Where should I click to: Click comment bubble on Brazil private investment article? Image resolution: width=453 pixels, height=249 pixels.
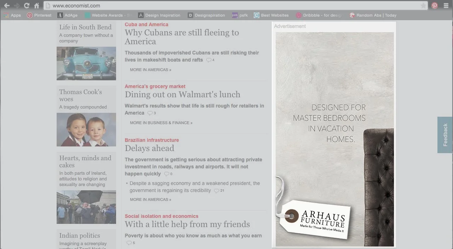(167, 174)
